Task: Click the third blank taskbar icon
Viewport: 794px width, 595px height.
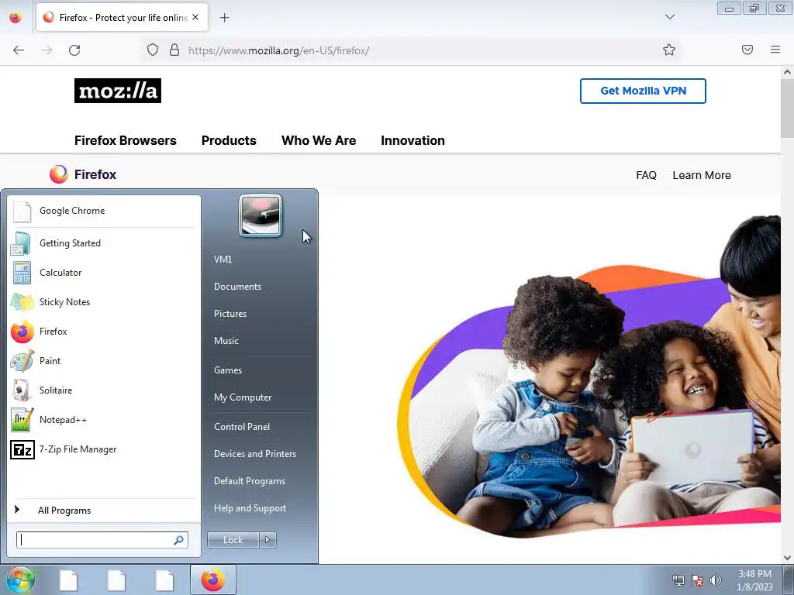Action: [x=164, y=580]
